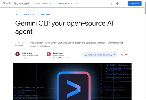This screenshot has width=146, height=100.
Task: Open the TECHNOLOGY breadcrumb link
Action: (x=29, y=14)
